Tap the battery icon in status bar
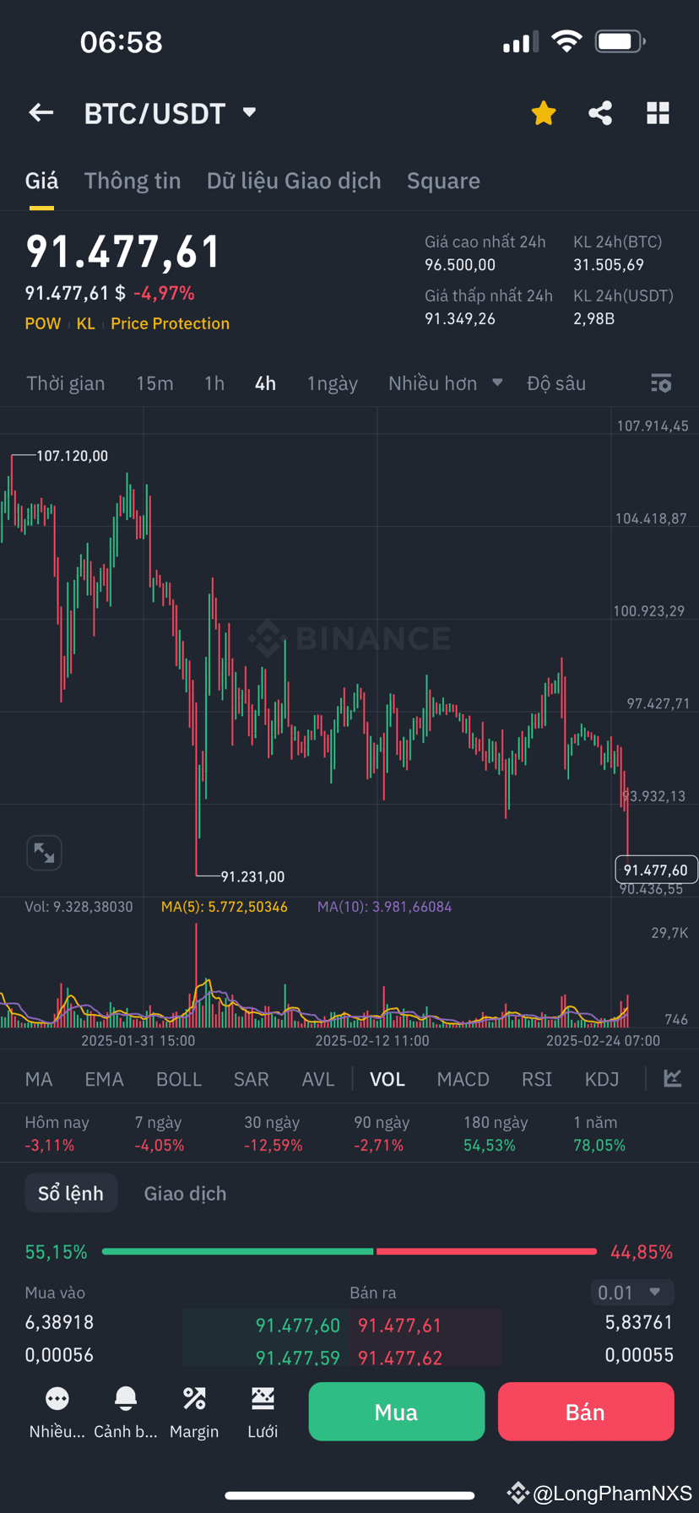 [620, 41]
